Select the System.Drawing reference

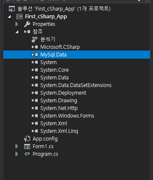pos(59,101)
